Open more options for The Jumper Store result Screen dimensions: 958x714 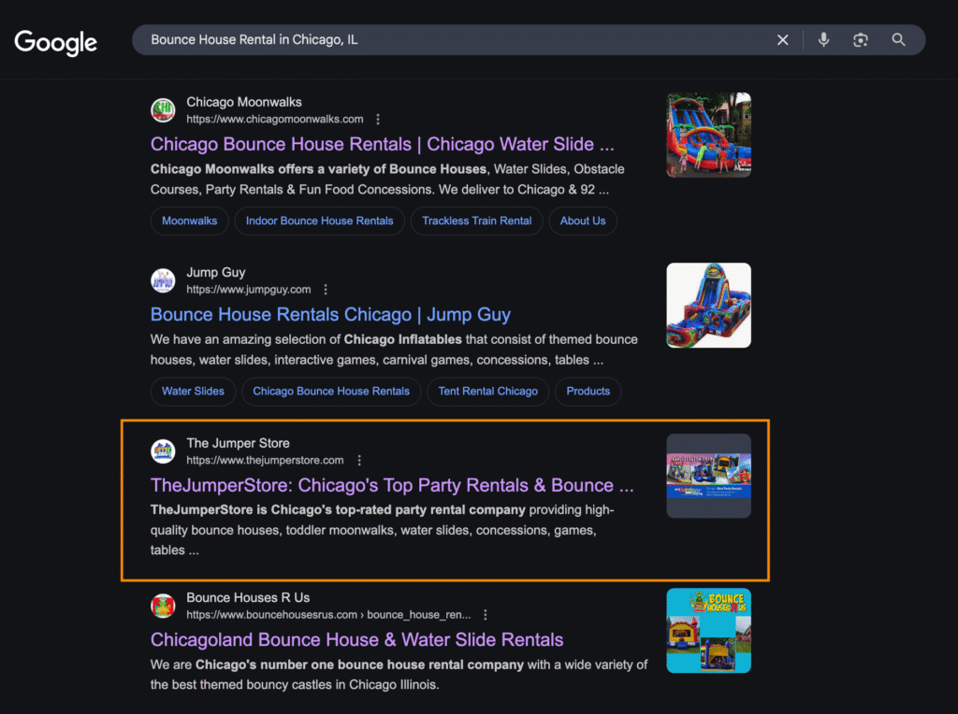(x=359, y=460)
